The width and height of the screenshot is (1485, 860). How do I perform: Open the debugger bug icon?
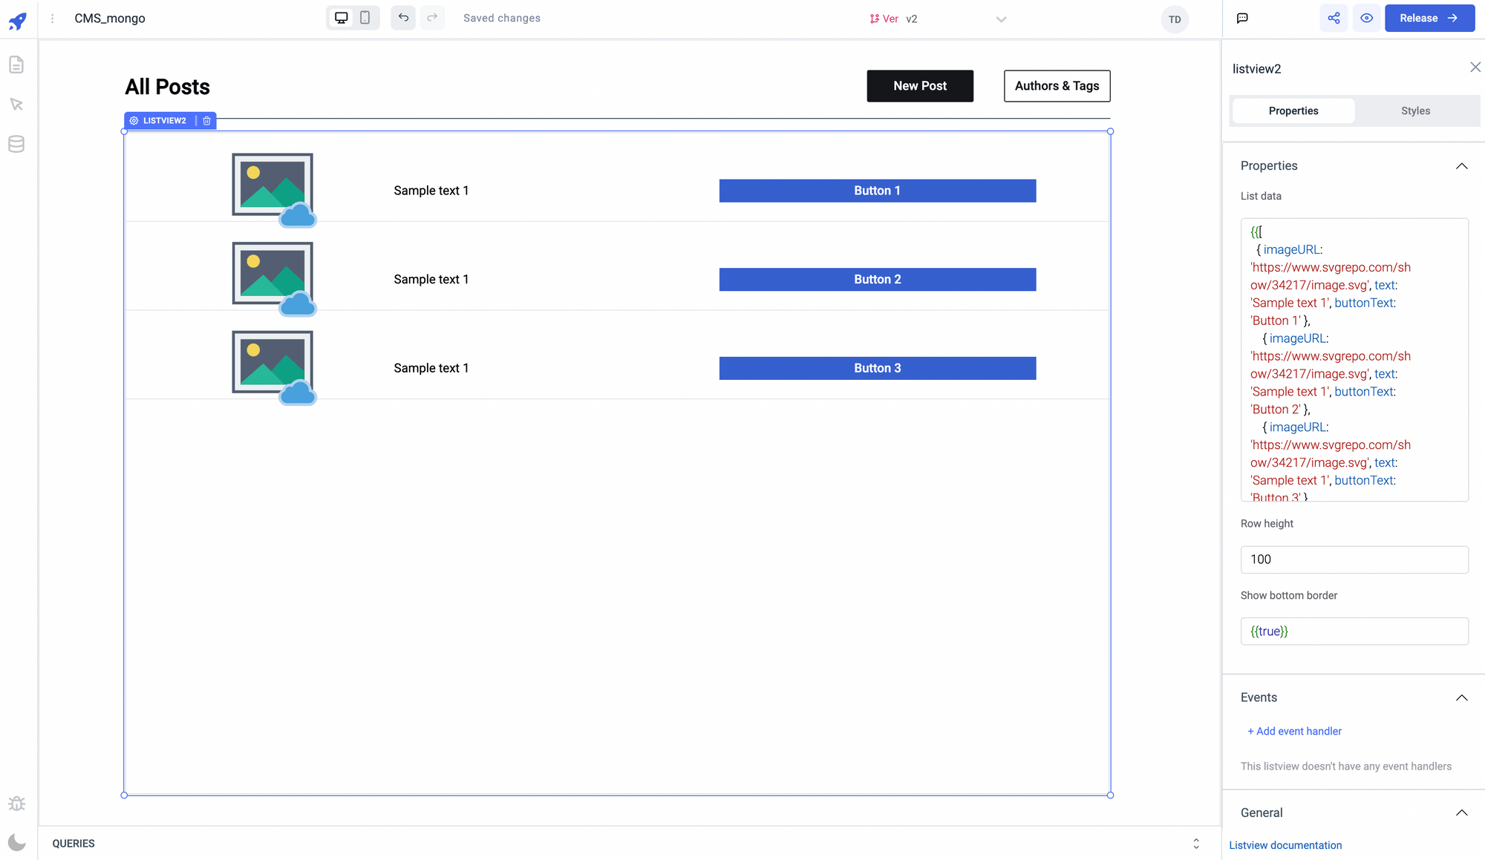pos(16,804)
